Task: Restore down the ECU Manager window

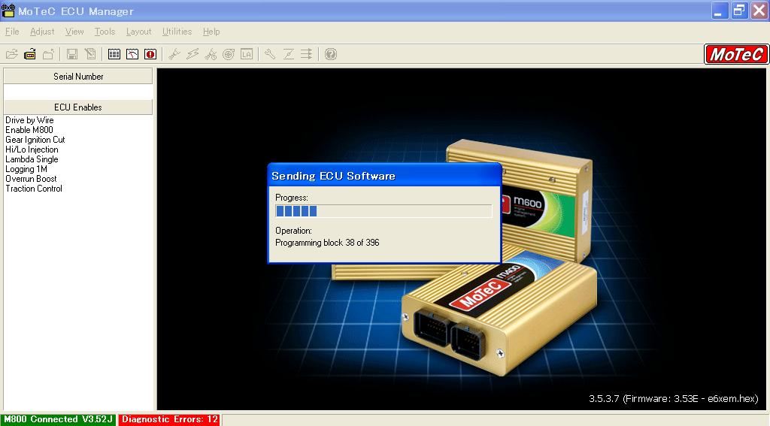Action: point(739,11)
